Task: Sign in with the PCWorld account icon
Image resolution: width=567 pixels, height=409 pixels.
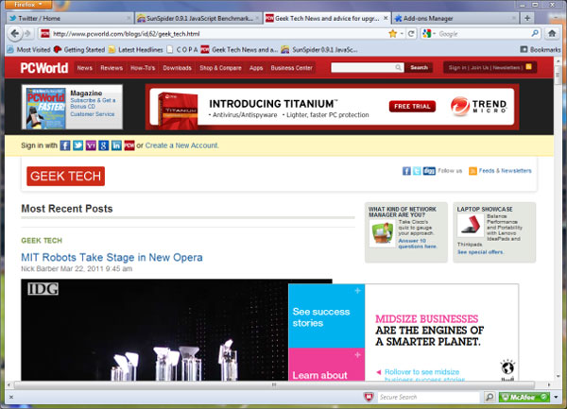Action: [x=129, y=145]
